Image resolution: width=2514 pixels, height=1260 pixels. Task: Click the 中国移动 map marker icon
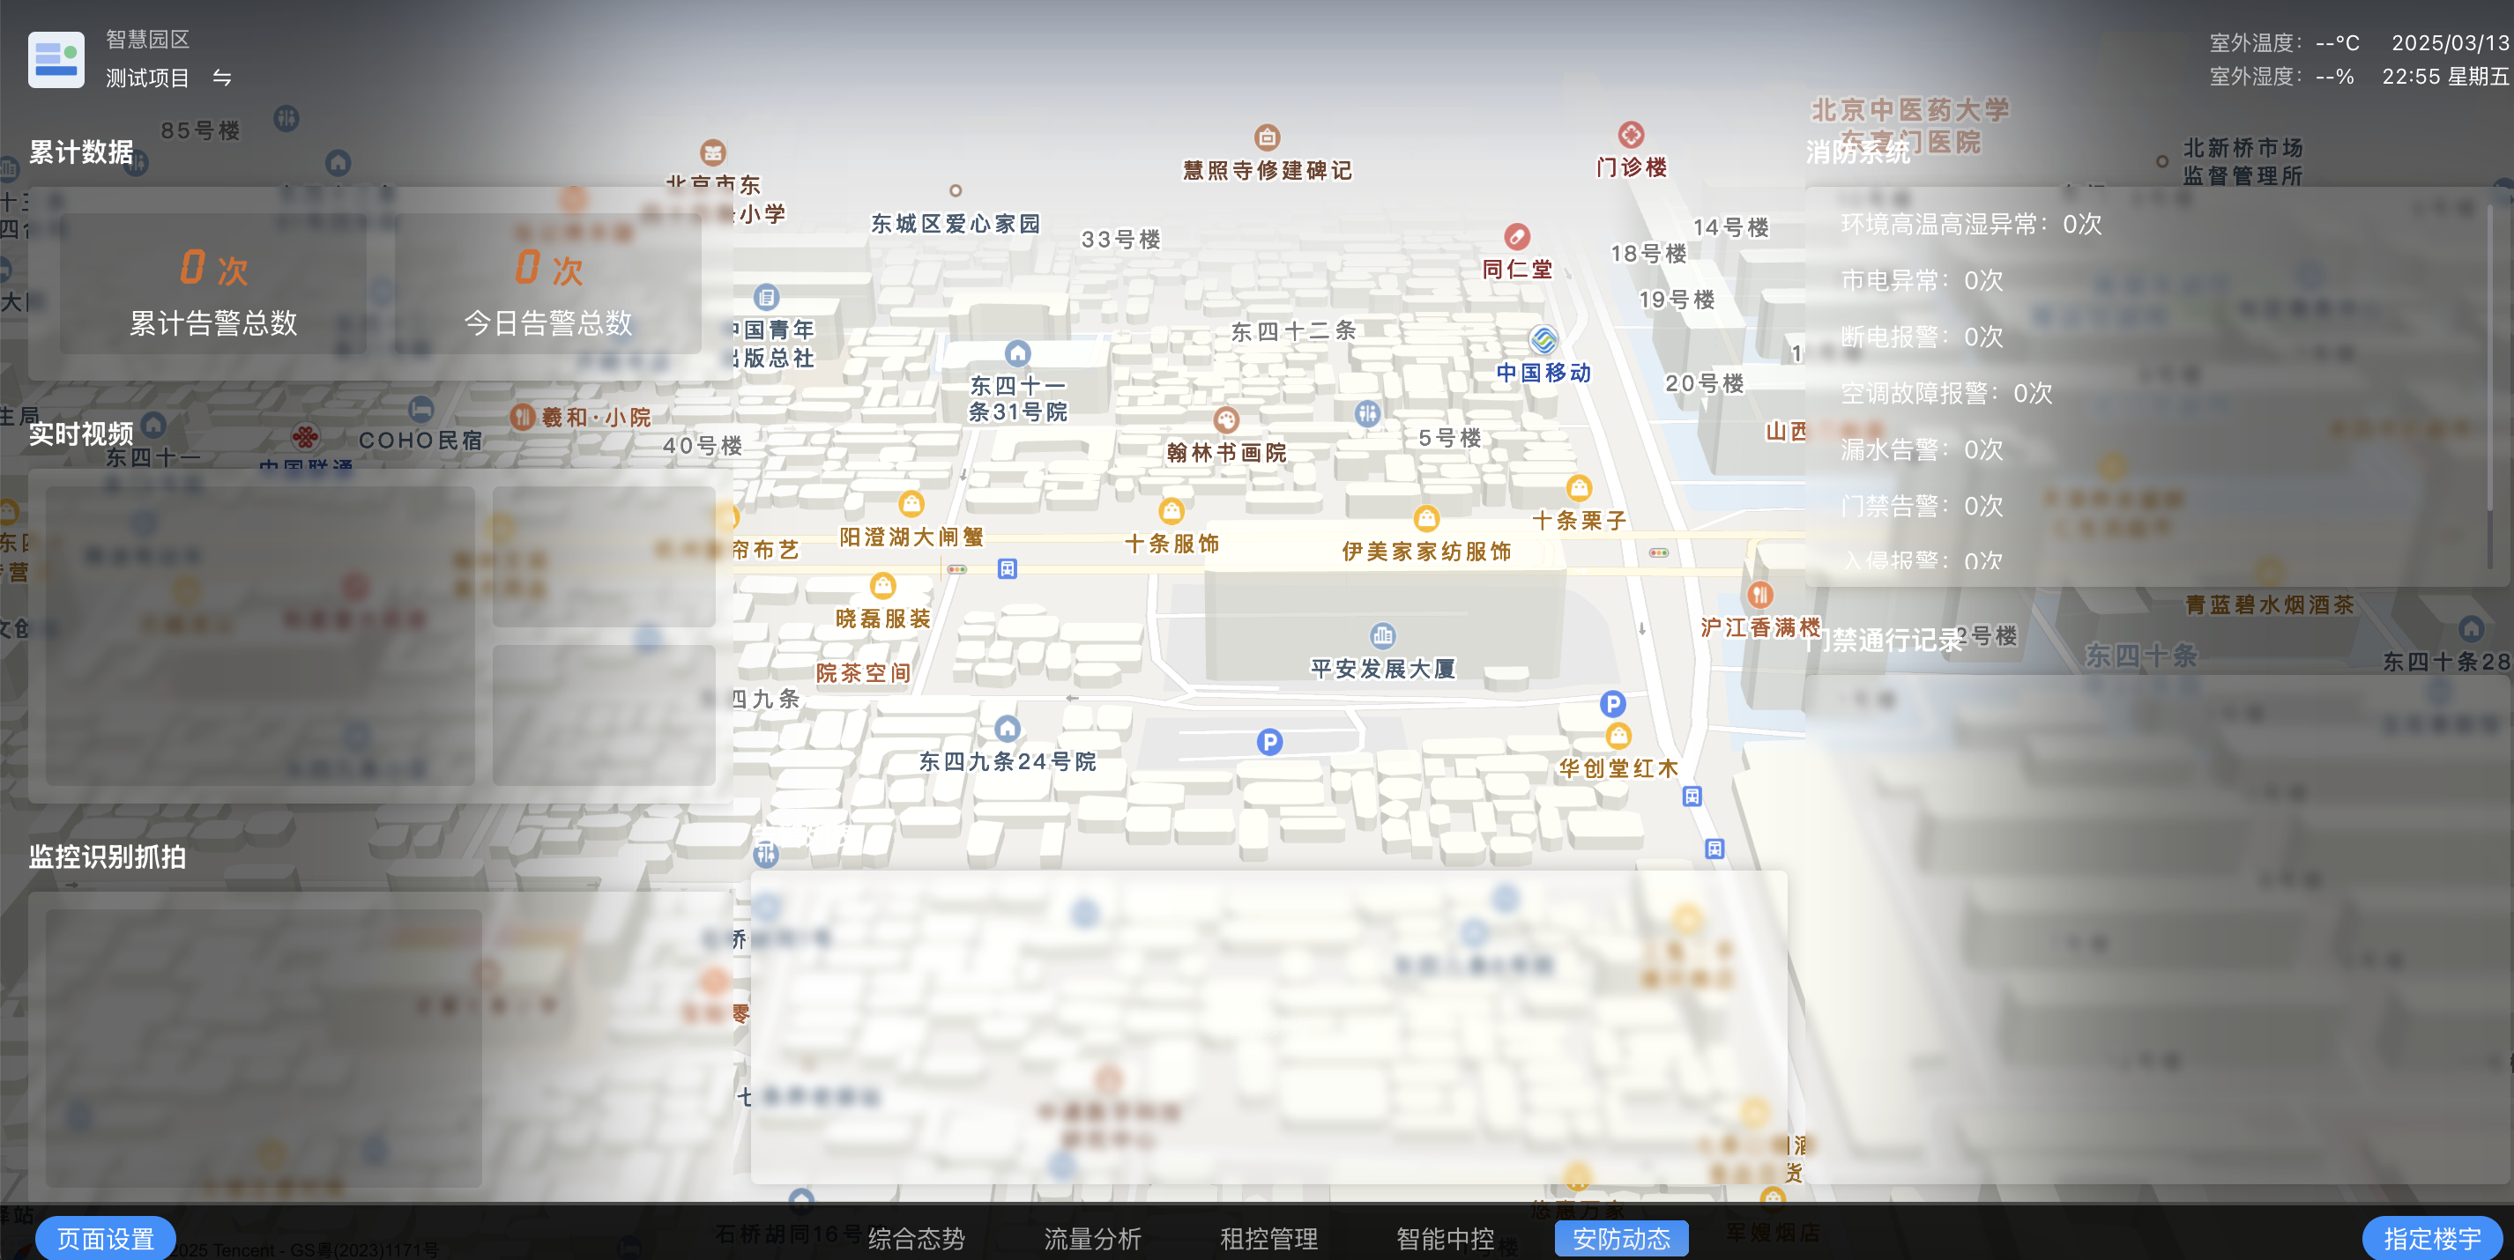coord(1543,340)
